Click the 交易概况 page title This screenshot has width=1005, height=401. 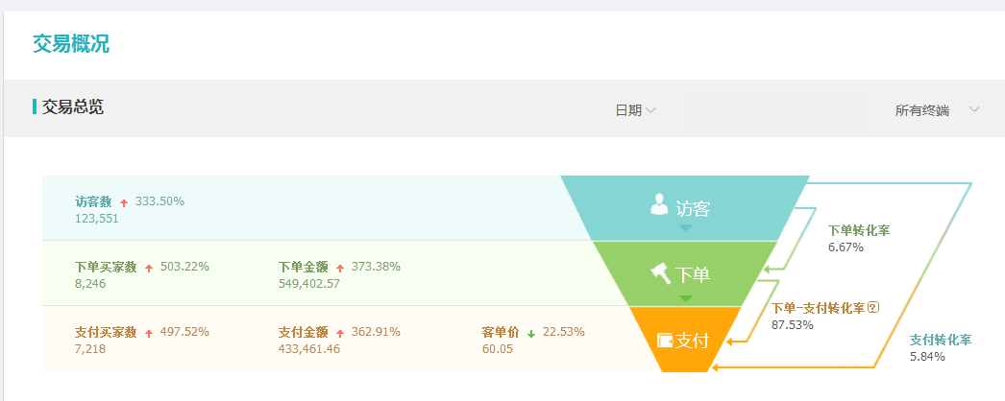click(70, 44)
